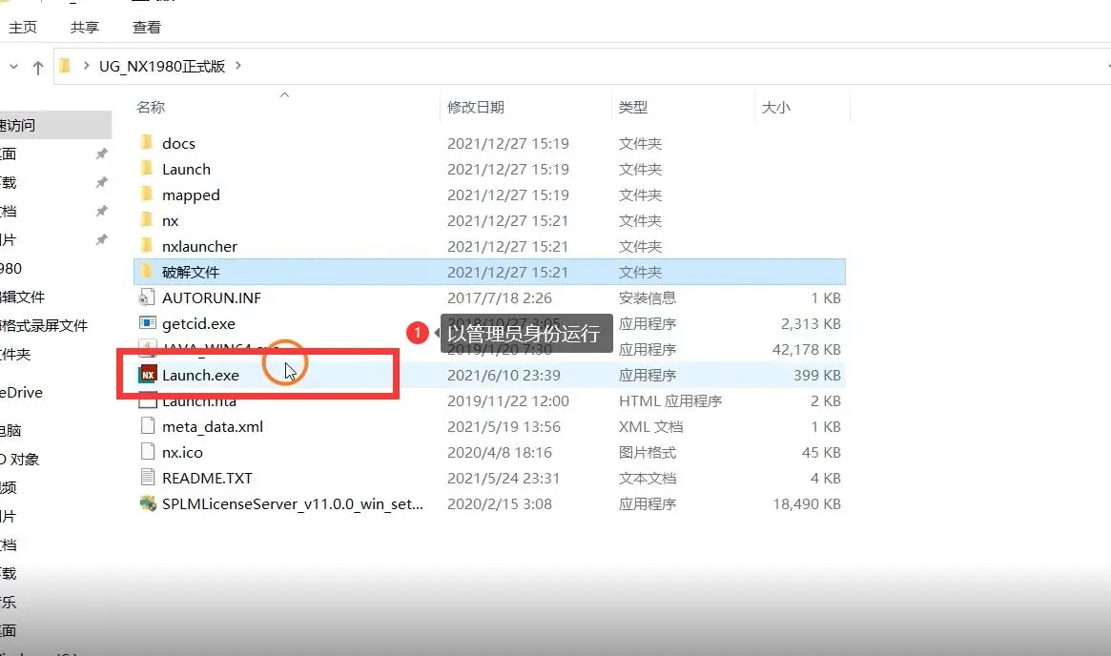Sort by the 类型 column header

pyautogui.click(x=632, y=107)
